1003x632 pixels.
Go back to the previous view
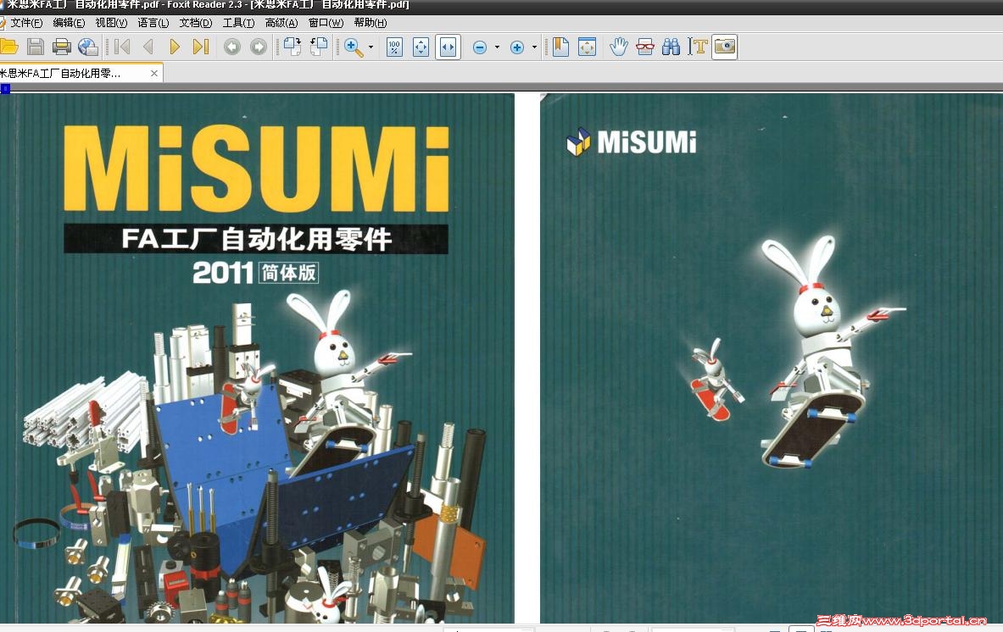click(x=232, y=47)
